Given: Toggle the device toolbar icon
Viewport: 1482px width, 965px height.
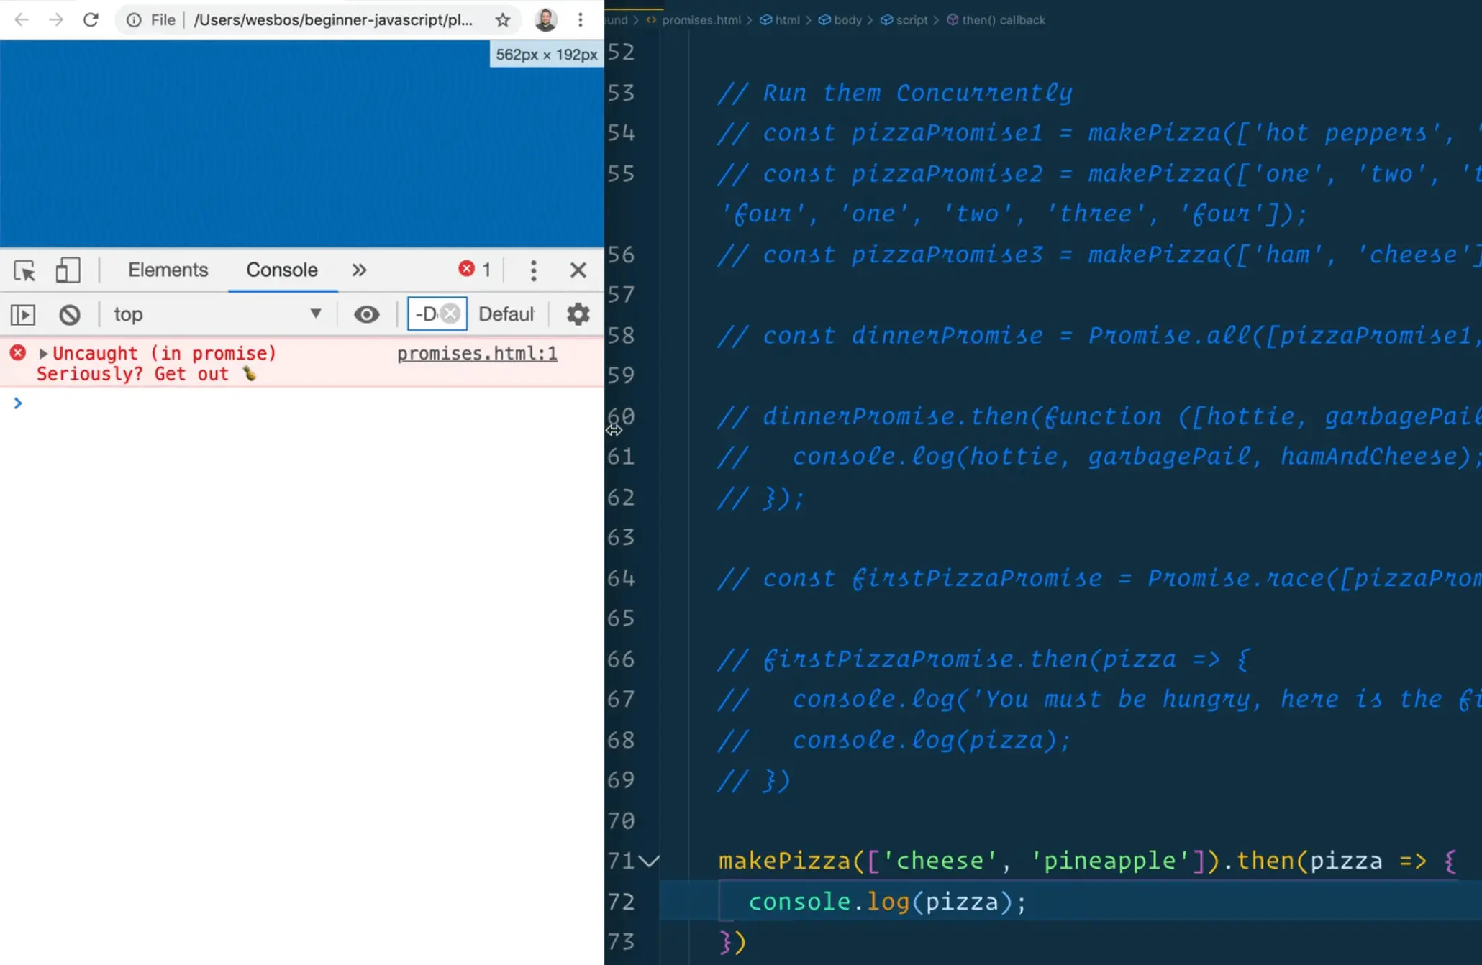Looking at the screenshot, I should (68, 270).
